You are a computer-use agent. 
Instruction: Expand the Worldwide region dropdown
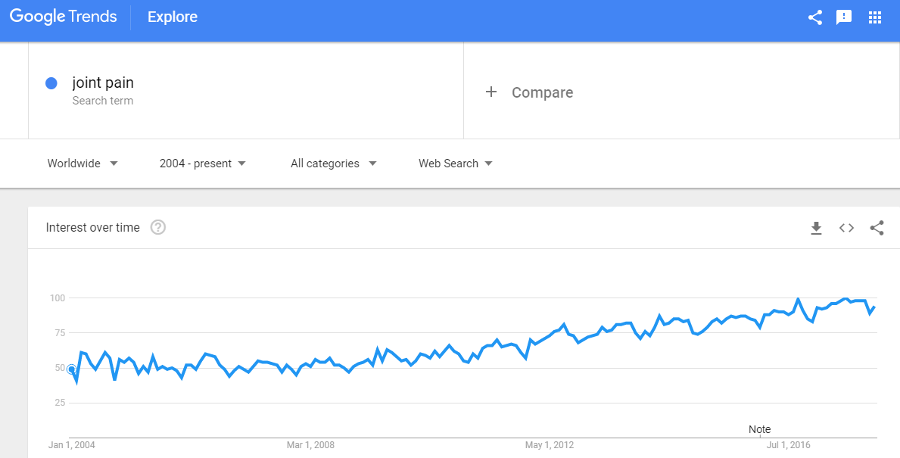(x=83, y=164)
